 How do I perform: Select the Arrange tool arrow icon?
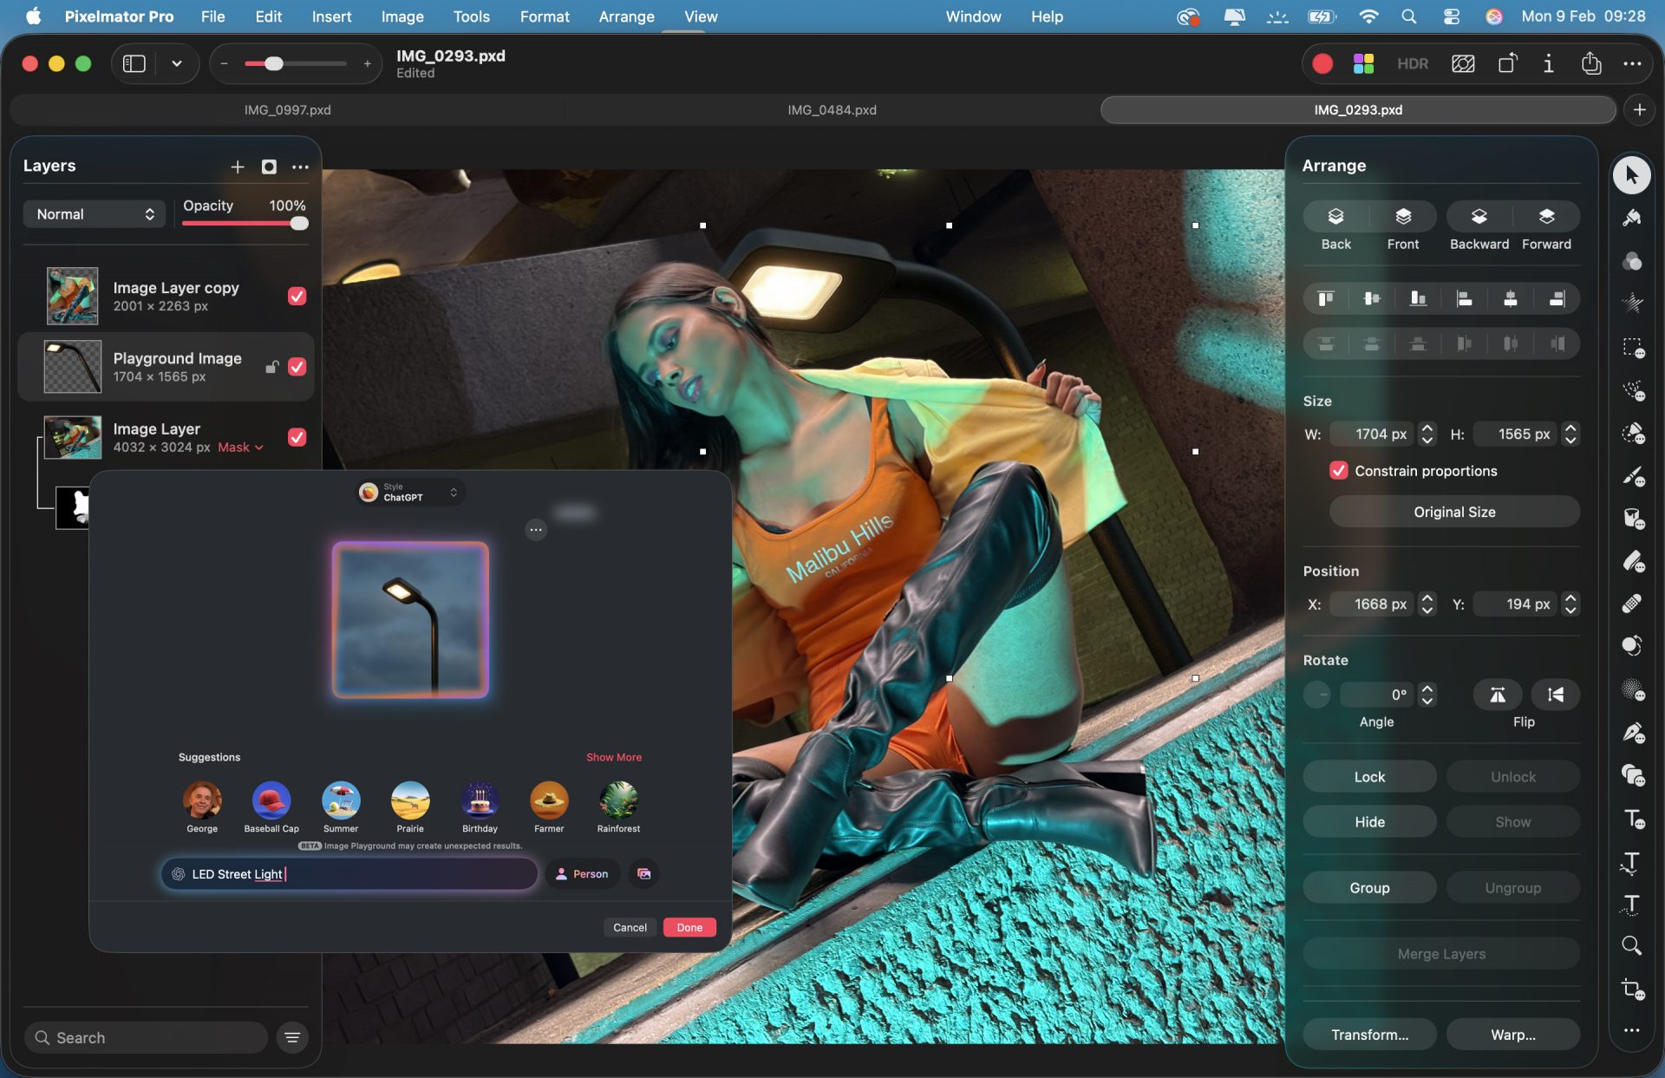point(1634,177)
